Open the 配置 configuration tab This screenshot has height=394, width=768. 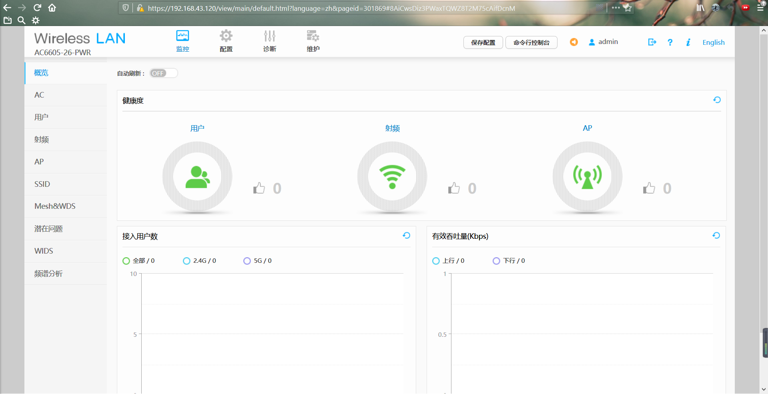point(226,41)
